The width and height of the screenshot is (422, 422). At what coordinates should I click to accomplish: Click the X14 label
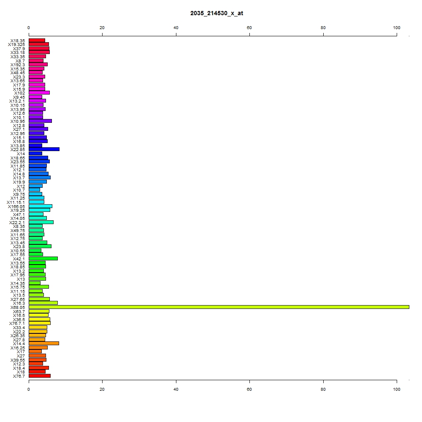point(21,154)
